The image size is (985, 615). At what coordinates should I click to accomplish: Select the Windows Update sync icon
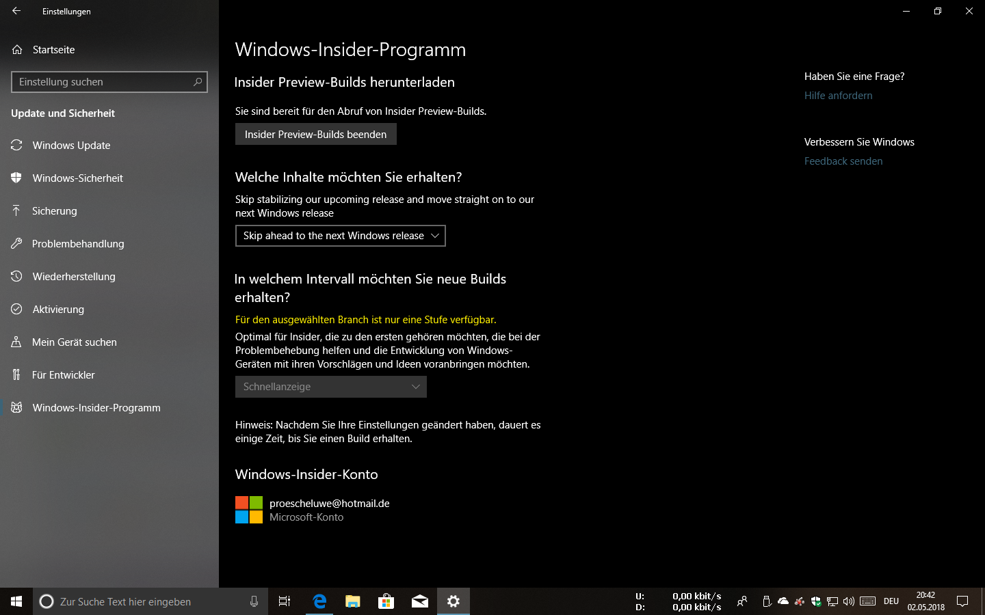(x=16, y=145)
